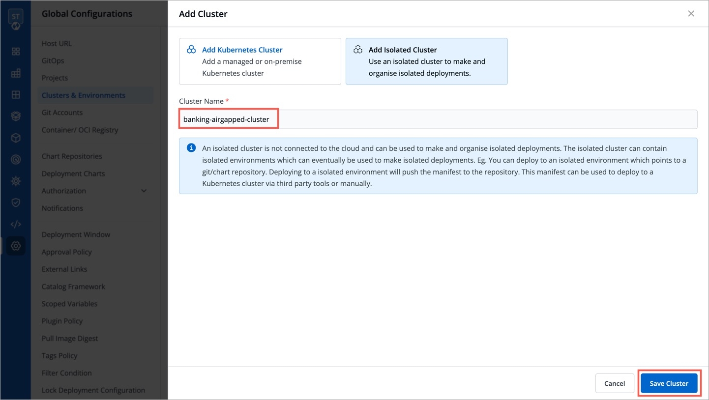Close the Add Cluster panel
The image size is (709, 400).
pyautogui.click(x=691, y=14)
